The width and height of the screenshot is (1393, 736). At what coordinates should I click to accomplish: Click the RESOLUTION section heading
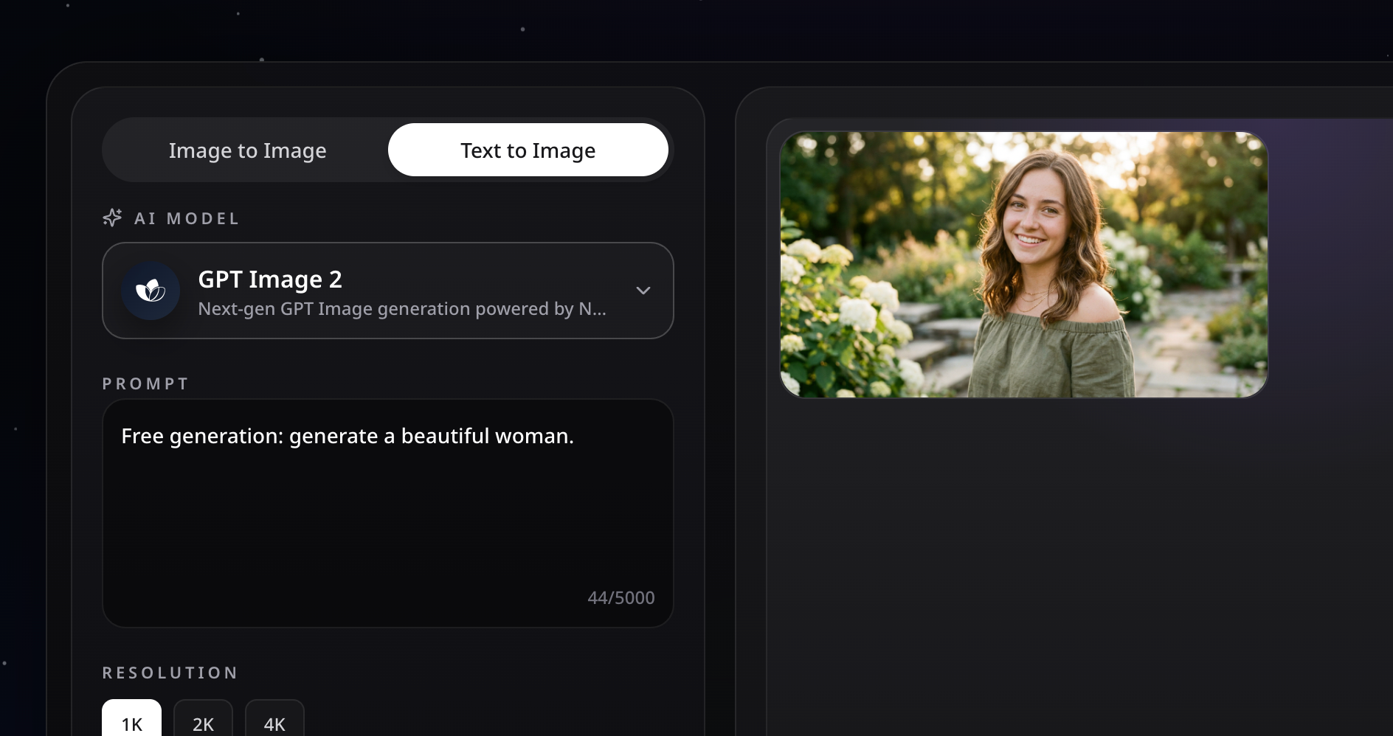[170, 673]
